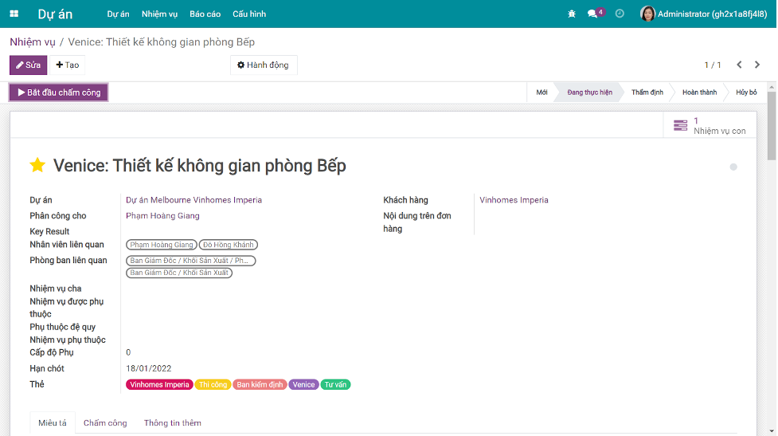Set stage to Mới

click(x=541, y=92)
